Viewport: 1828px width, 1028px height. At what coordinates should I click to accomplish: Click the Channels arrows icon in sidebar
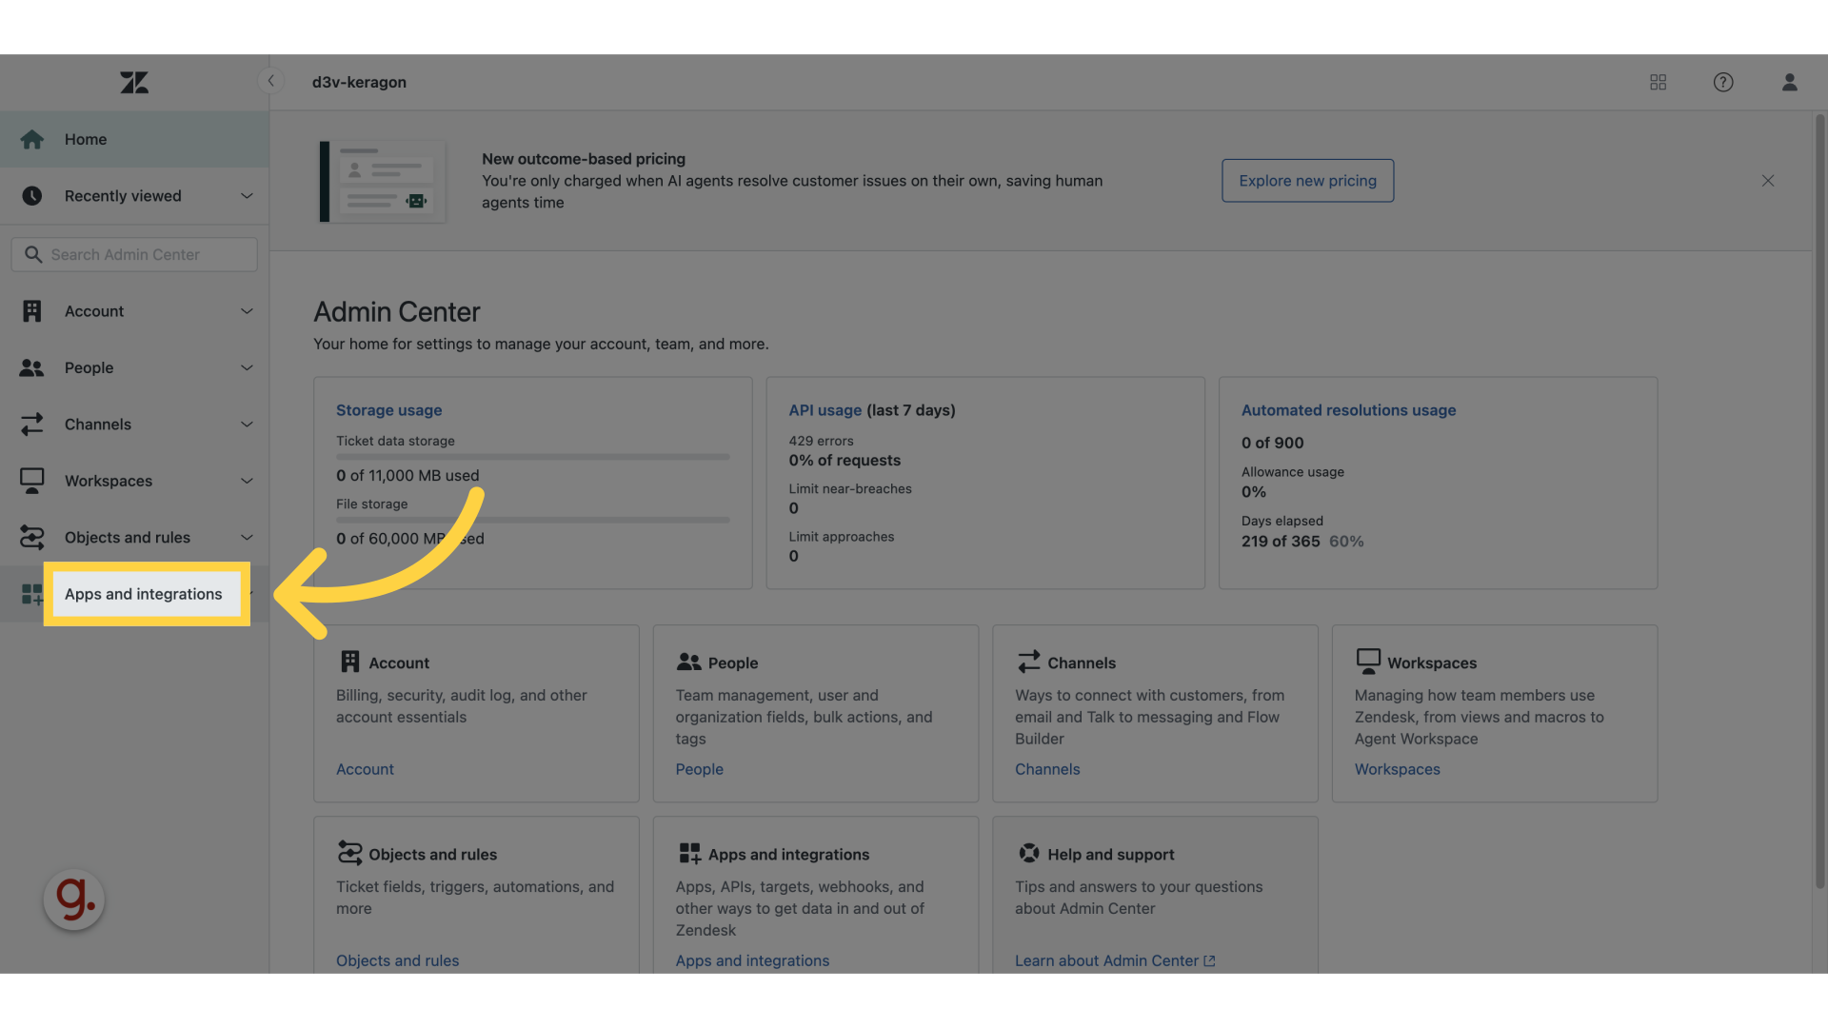pos(32,425)
